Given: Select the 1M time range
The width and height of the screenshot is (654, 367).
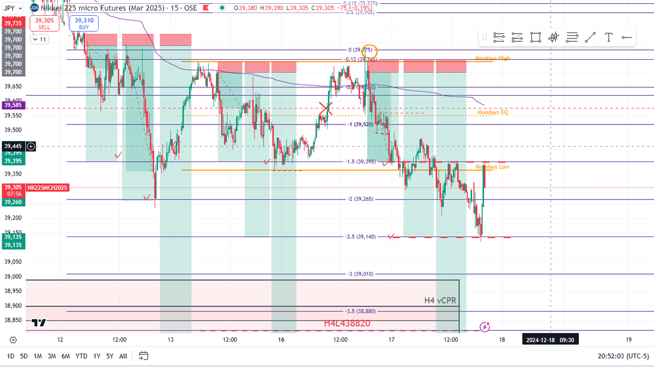Looking at the screenshot, I should pos(38,356).
